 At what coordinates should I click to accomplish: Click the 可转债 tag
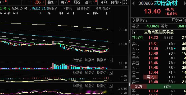tap(67, 8)
